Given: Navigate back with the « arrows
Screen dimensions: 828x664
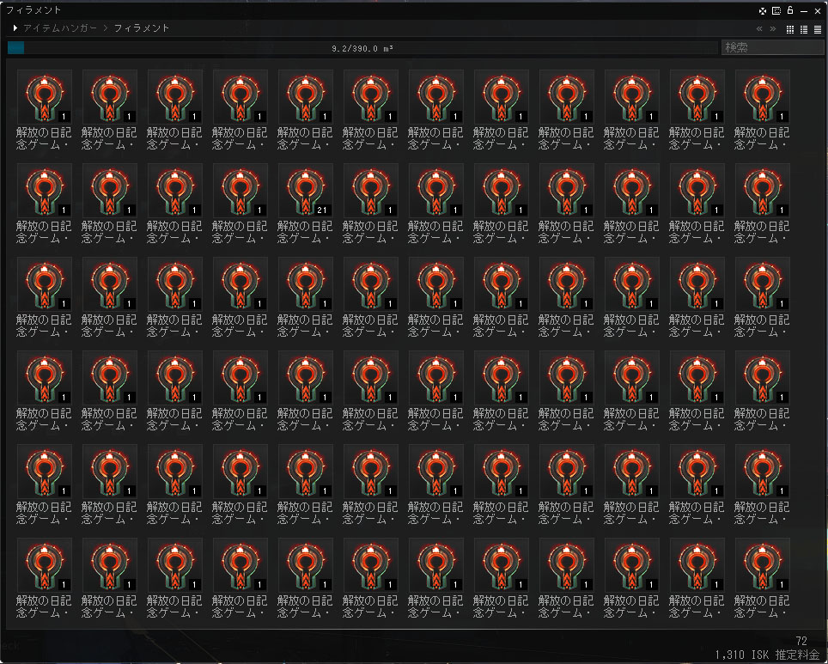Looking at the screenshot, I should [x=759, y=29].
